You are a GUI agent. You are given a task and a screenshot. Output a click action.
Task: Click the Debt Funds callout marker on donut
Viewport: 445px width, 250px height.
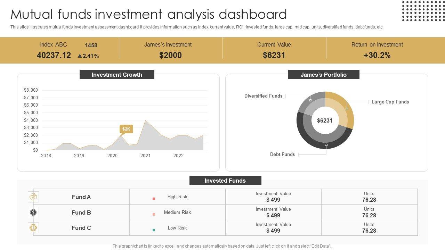tap(326, 145)
